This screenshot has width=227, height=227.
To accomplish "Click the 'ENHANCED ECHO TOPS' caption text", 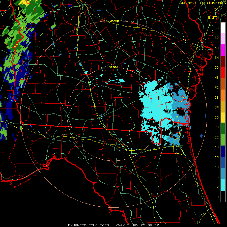I will click(89, 225).
